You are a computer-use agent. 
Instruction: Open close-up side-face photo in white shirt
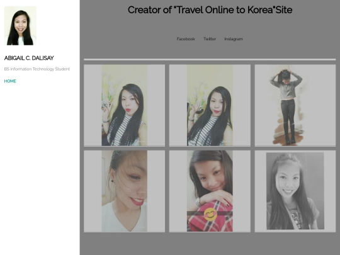pyautogui.click(x=125, y=191)
